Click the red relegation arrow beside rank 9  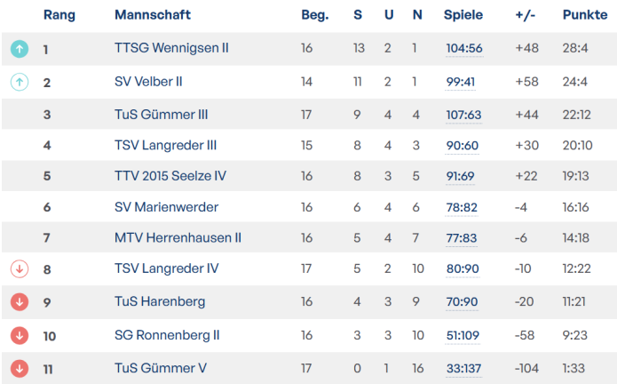click(x=20, y=302)
